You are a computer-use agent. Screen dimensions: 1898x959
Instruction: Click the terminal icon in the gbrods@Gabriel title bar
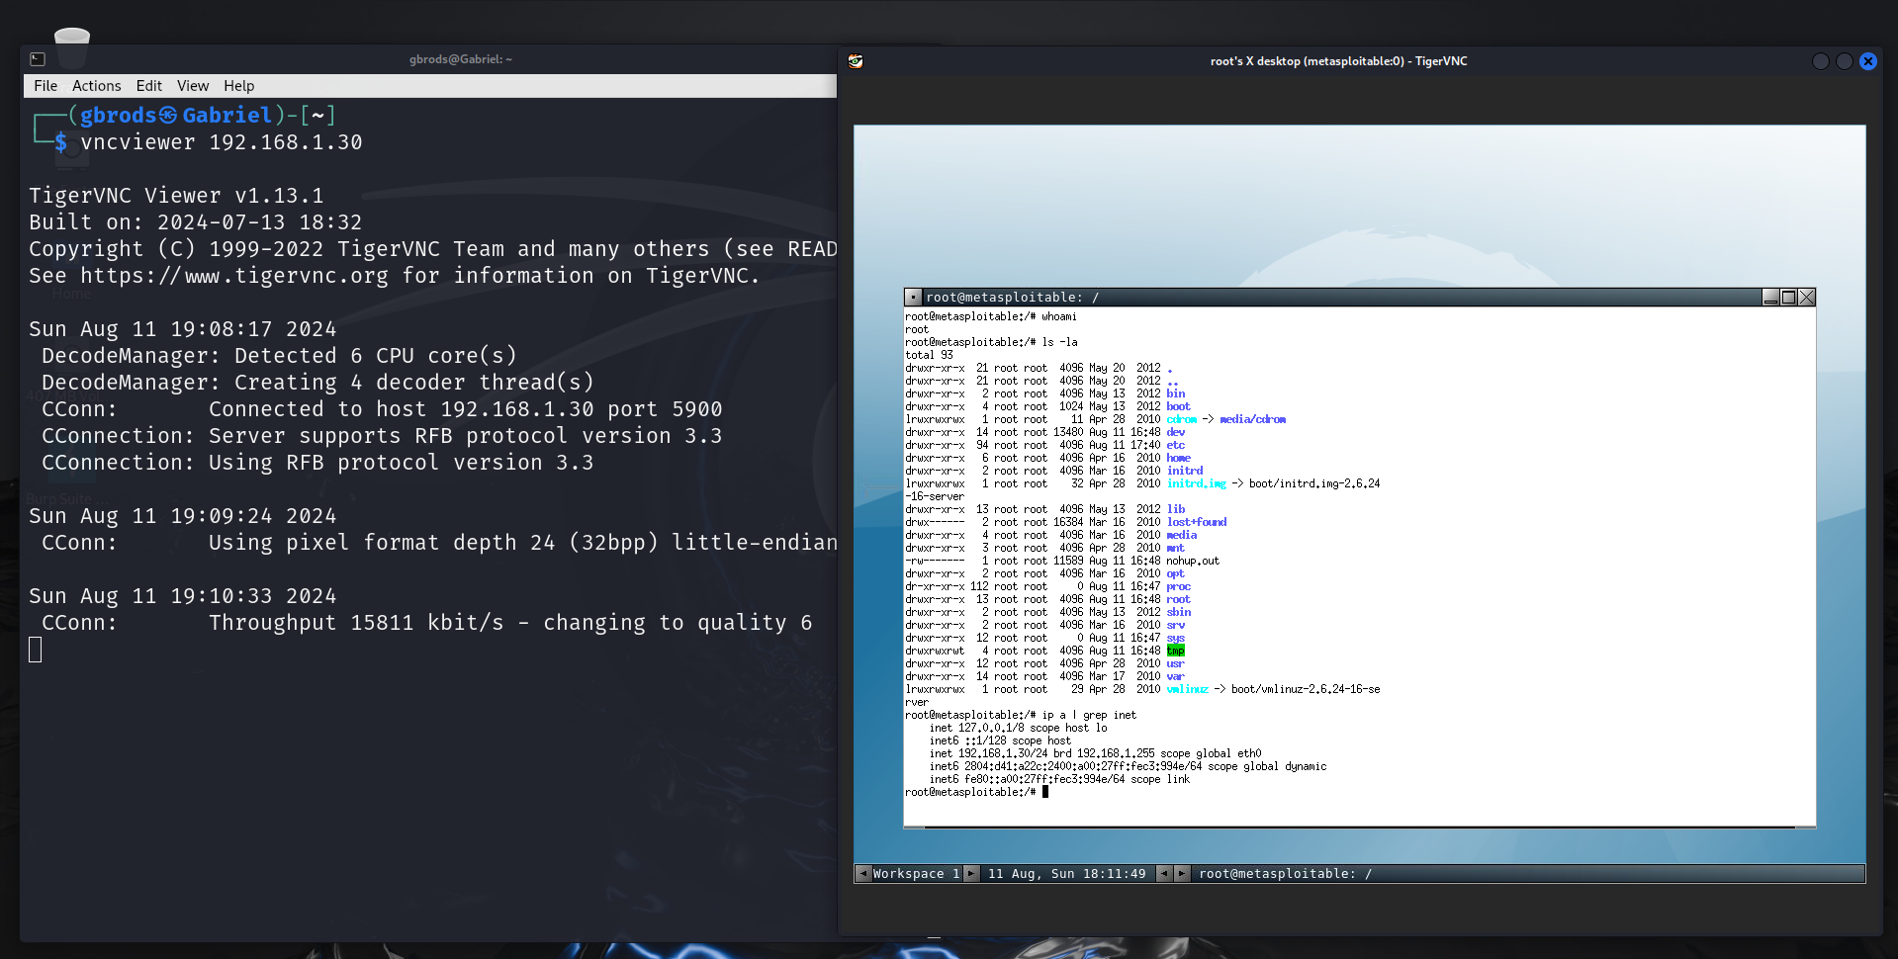coord(38,59)
